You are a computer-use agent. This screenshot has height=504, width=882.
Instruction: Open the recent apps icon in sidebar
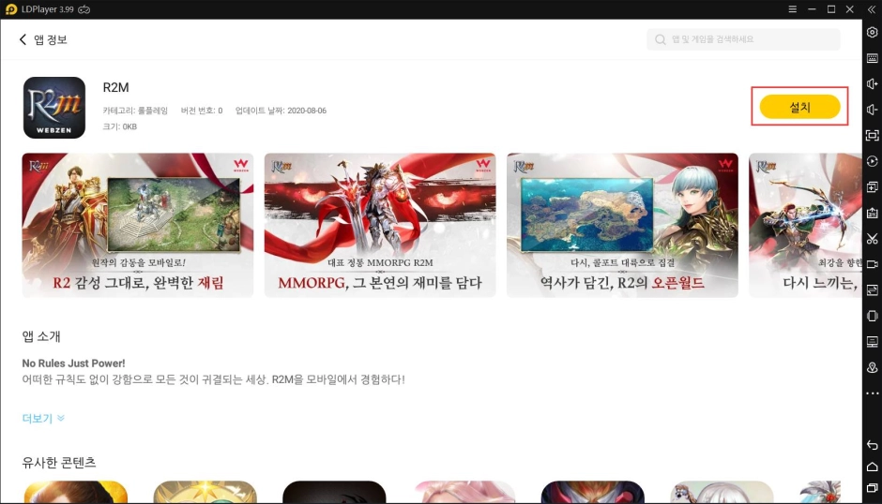(x=872, y=488)
